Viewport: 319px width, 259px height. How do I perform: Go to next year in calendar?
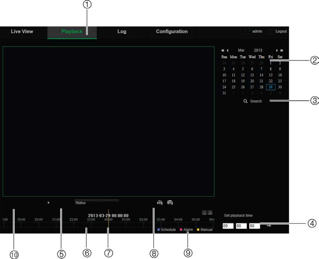282,51
